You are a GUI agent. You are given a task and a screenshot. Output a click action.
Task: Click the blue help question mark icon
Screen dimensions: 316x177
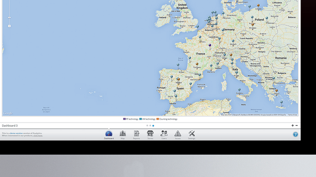pyautogui.click(x=295, y=134)
